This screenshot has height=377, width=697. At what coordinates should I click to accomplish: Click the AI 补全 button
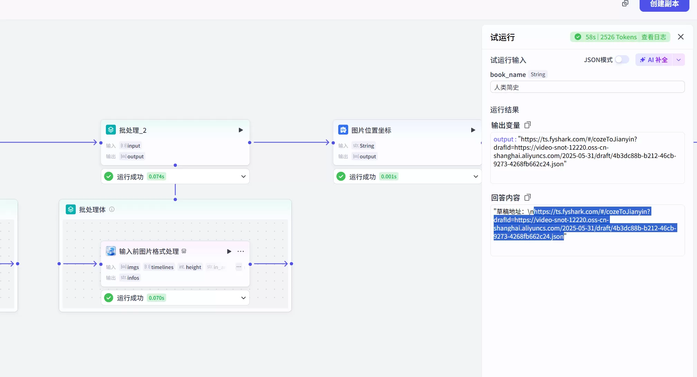point(654,60)
